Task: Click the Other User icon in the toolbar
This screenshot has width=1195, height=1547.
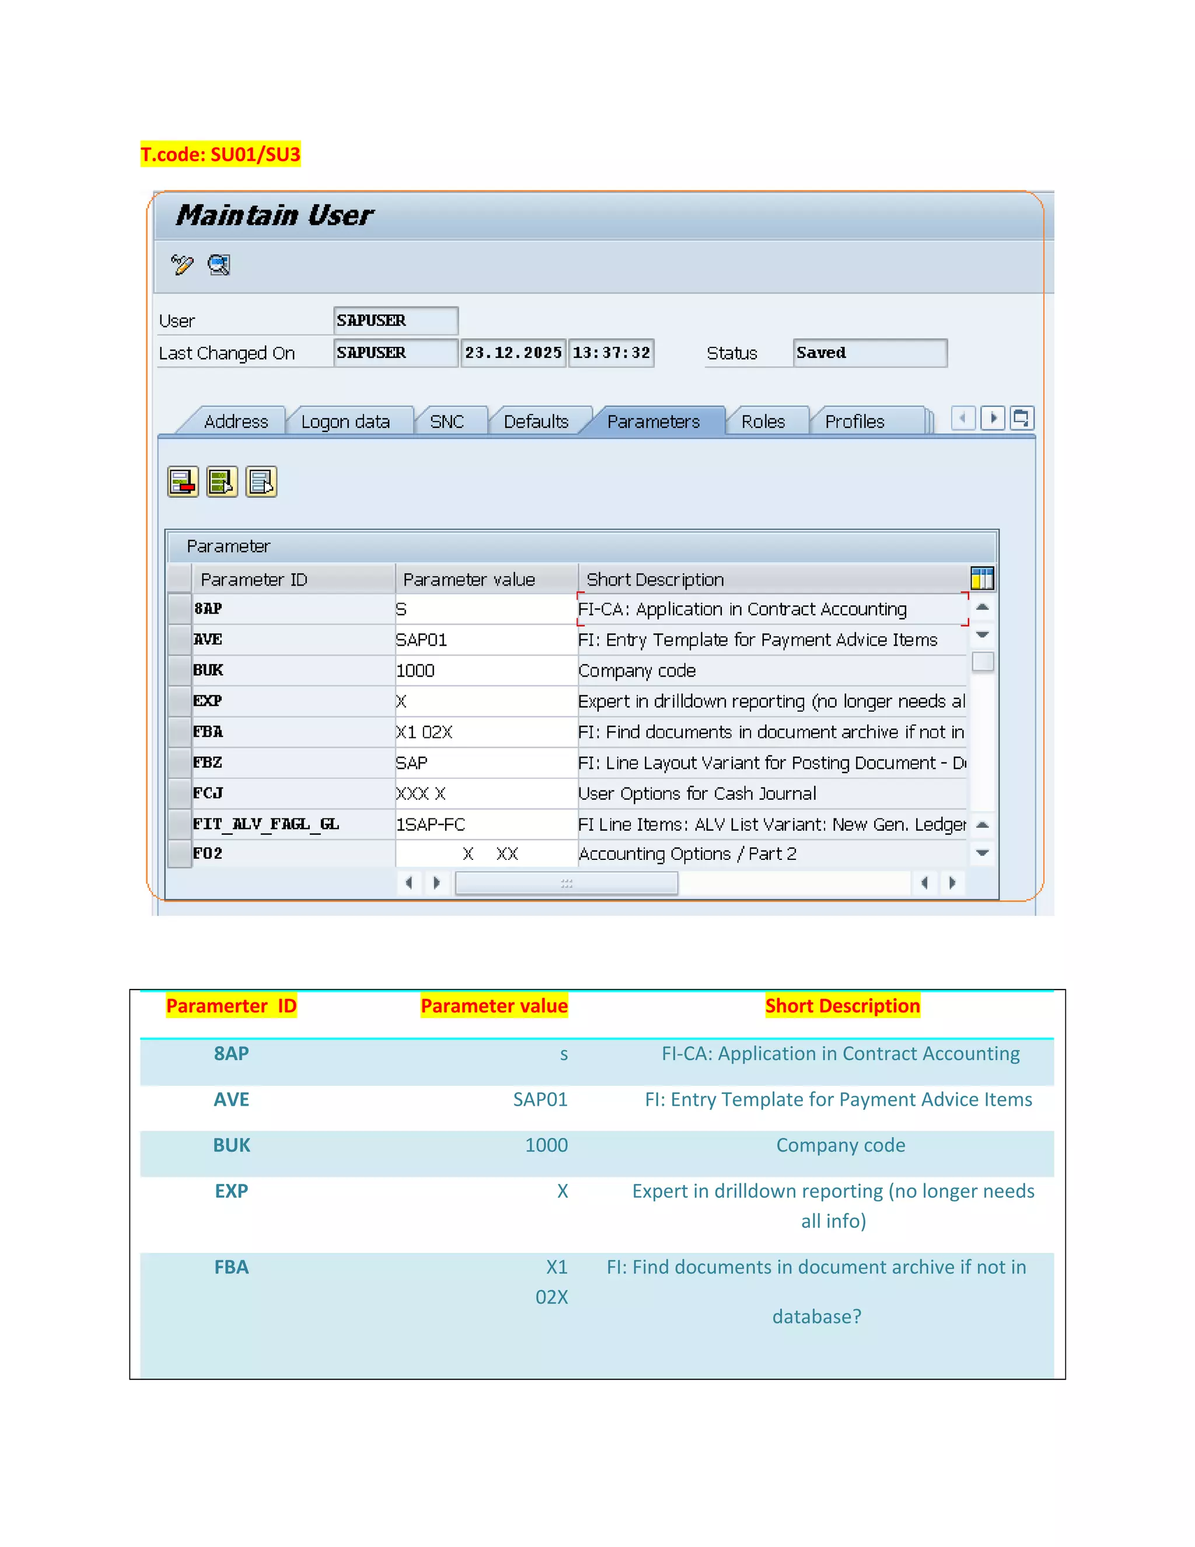Action: click(x=219, y=265)
